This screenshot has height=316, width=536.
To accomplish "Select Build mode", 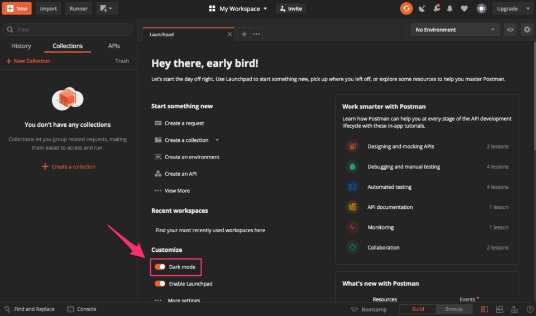I will pyautogui.click(x=418, y=309).
